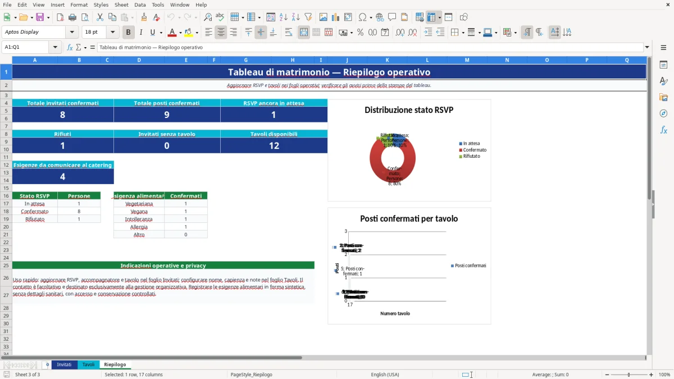Adjust the zoom slider

pyautogui.click(x=629, y=375)
